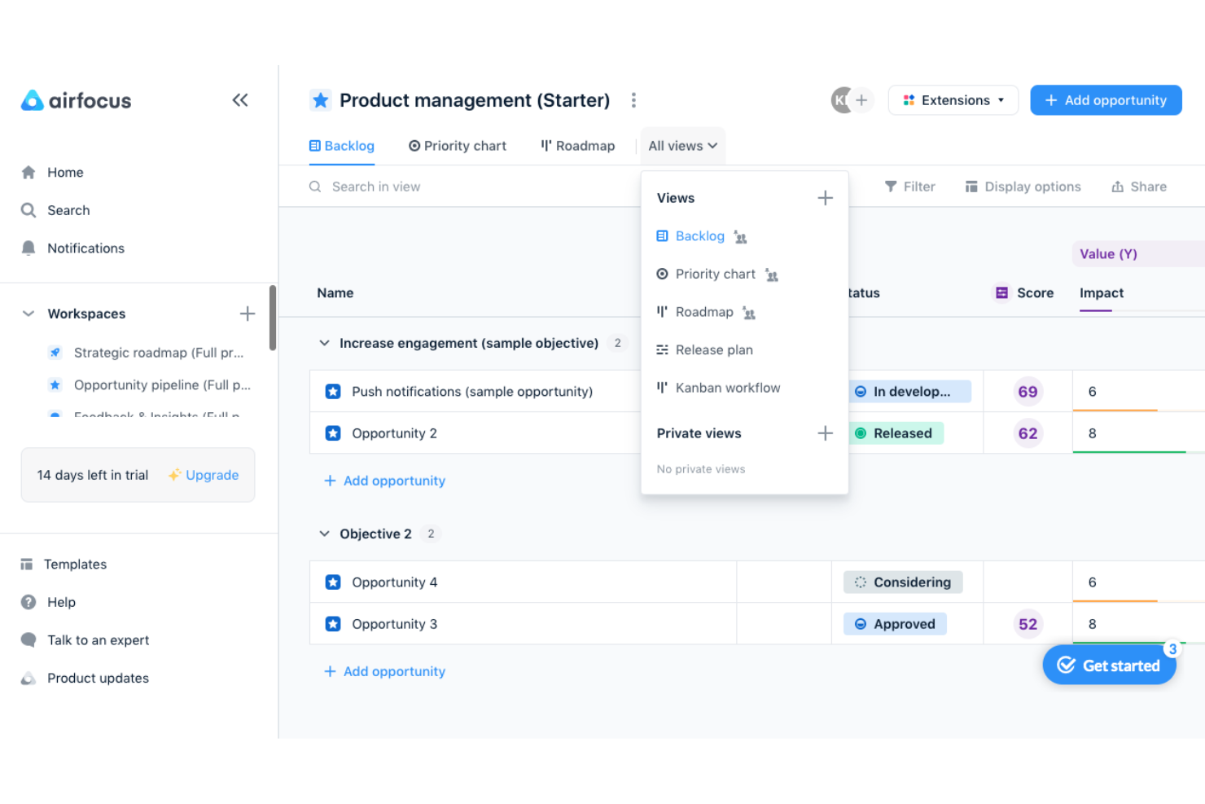
Task: Open the Filter options
Action: point(909,187)
